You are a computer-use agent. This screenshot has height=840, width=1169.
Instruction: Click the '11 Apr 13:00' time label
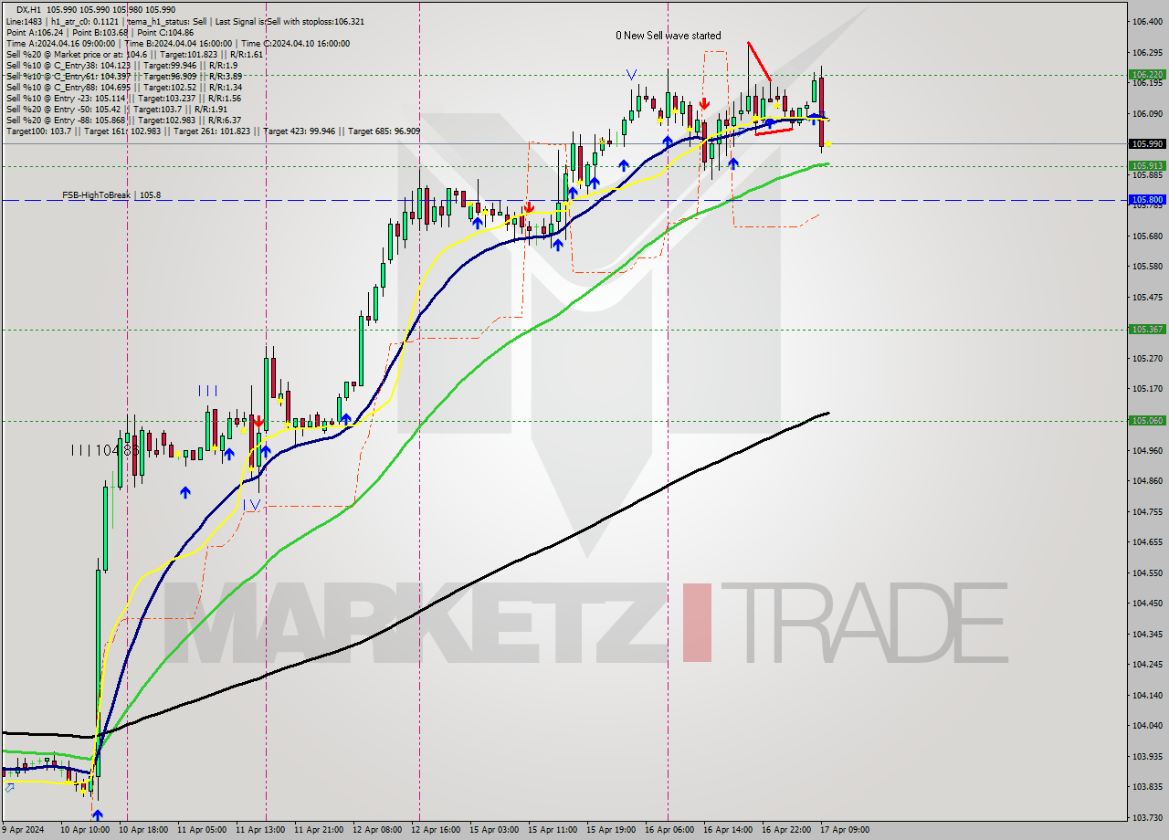(x=262, y=830)
